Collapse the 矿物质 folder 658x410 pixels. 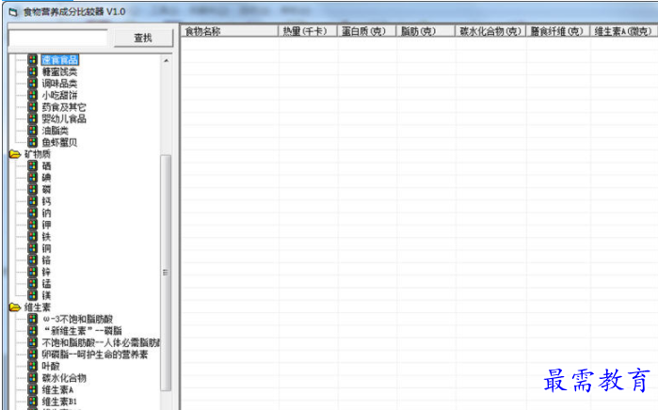[x=15, y=154]
